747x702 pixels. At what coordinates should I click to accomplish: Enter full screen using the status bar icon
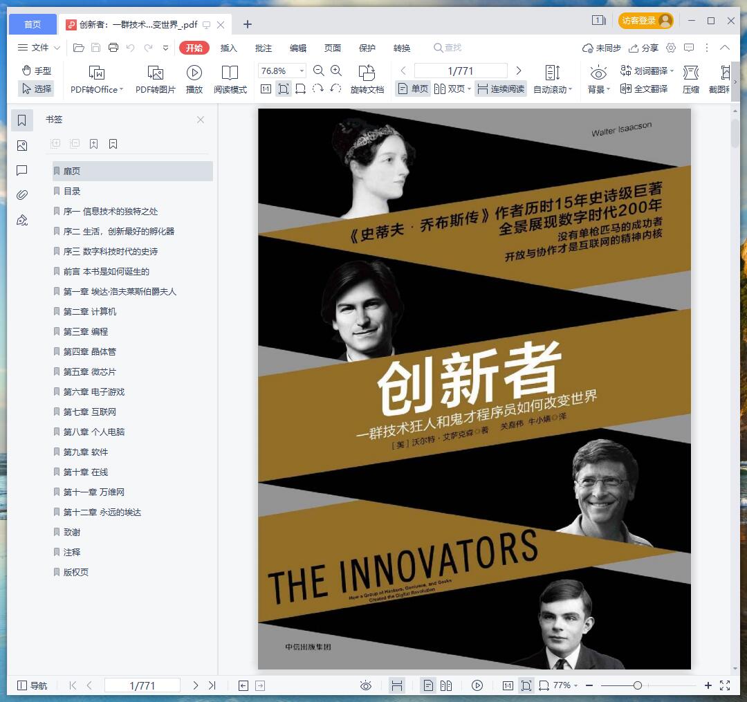pos(725,685)
